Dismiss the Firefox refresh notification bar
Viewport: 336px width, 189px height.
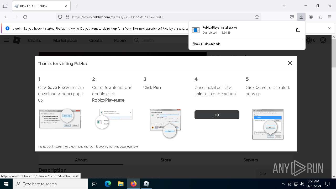329,28
